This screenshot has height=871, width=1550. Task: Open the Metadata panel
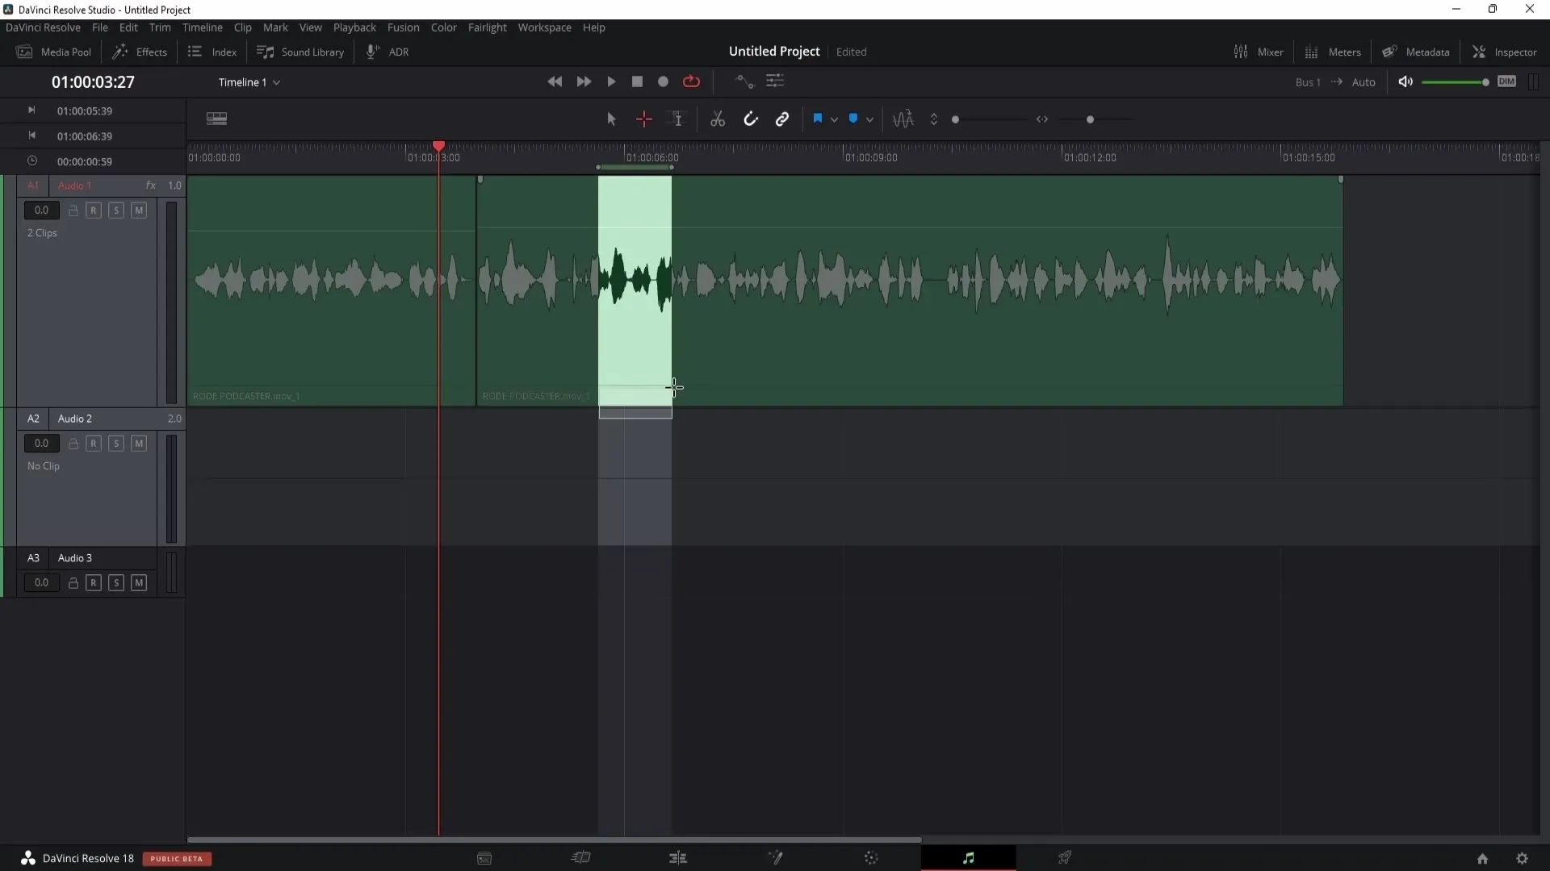pyautogui.click(x=1416, y=52)
